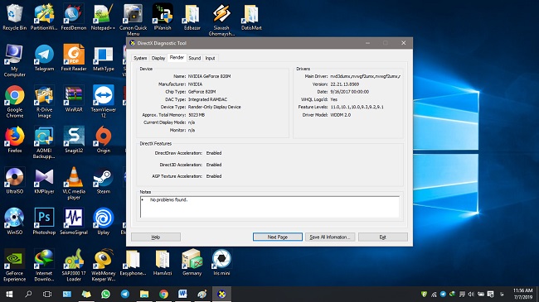The image size is (539, 302).
Task: Open WhatsApp from the taskbar
Action: pos(105,294)
